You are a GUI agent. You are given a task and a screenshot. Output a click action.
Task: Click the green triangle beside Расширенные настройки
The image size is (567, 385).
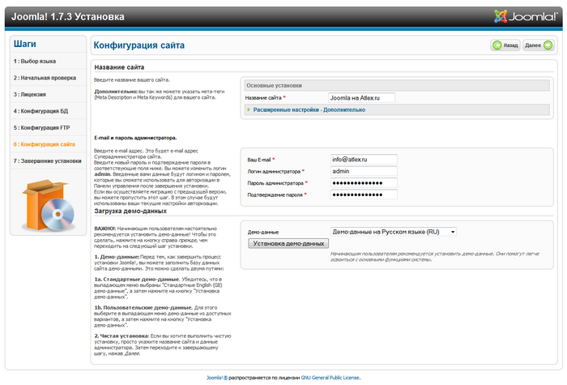(249, 109)
